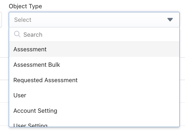Click the word Bulk in Assessment Bulk
This screenshot has width=185, height=134.
(54, 65)
